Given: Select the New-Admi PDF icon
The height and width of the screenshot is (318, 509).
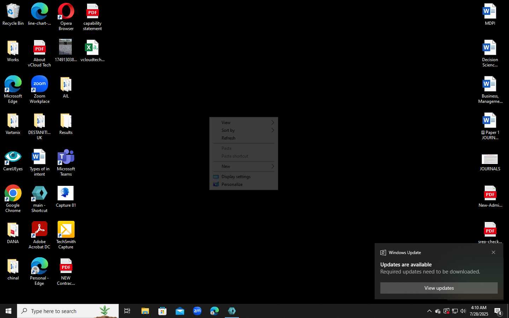Looking at the screenshot, I should (490, 197).
